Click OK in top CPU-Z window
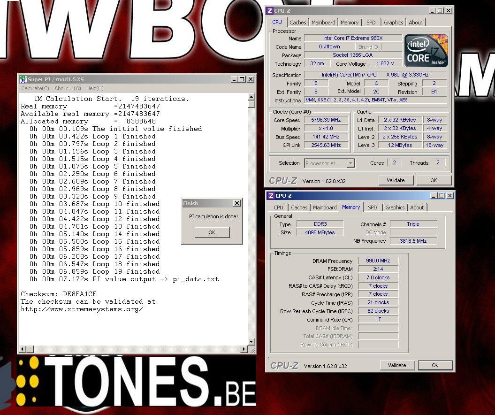 (434, 180)
